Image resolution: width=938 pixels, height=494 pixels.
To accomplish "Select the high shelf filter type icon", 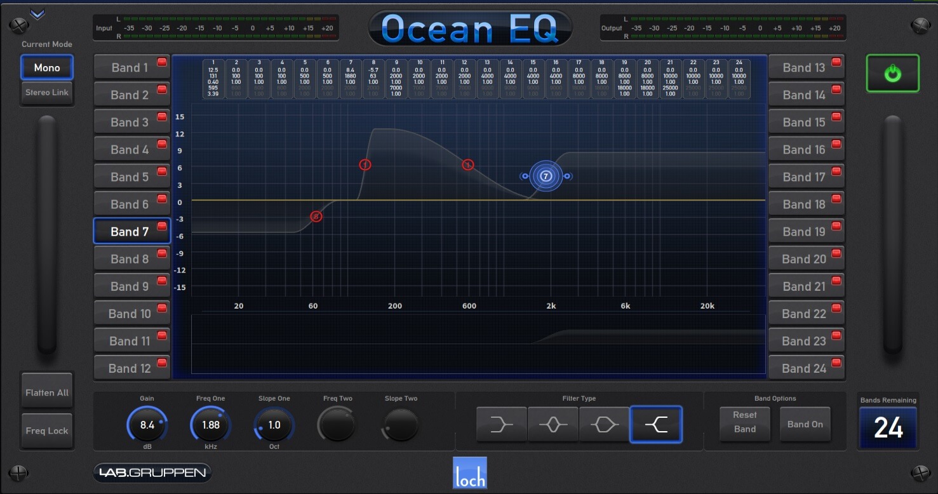I will 656,424.
